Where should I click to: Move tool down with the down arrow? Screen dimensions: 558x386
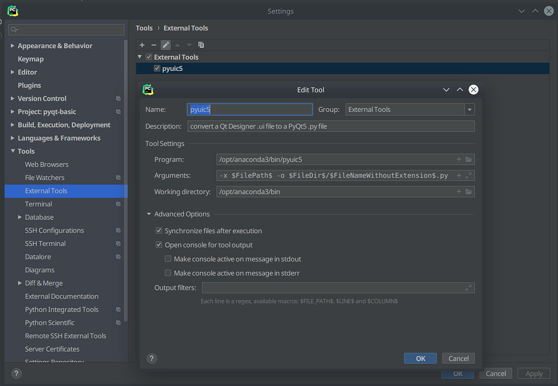click(189, 45)
